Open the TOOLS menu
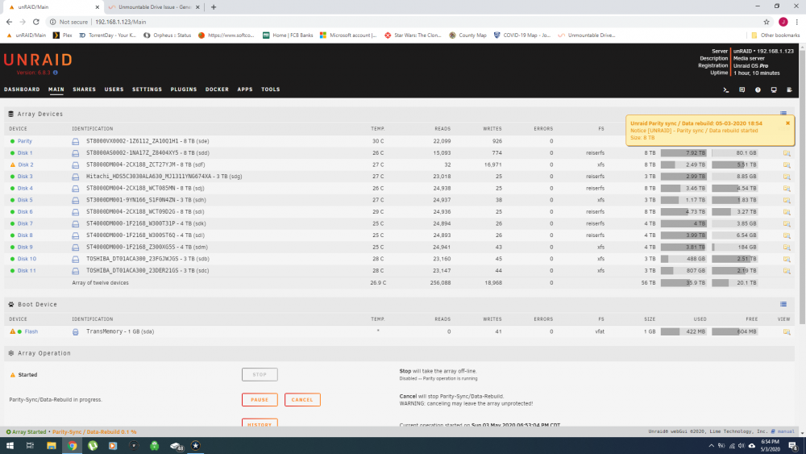The height and width of the screenshot is (454, 806). (x=270, y=90)
